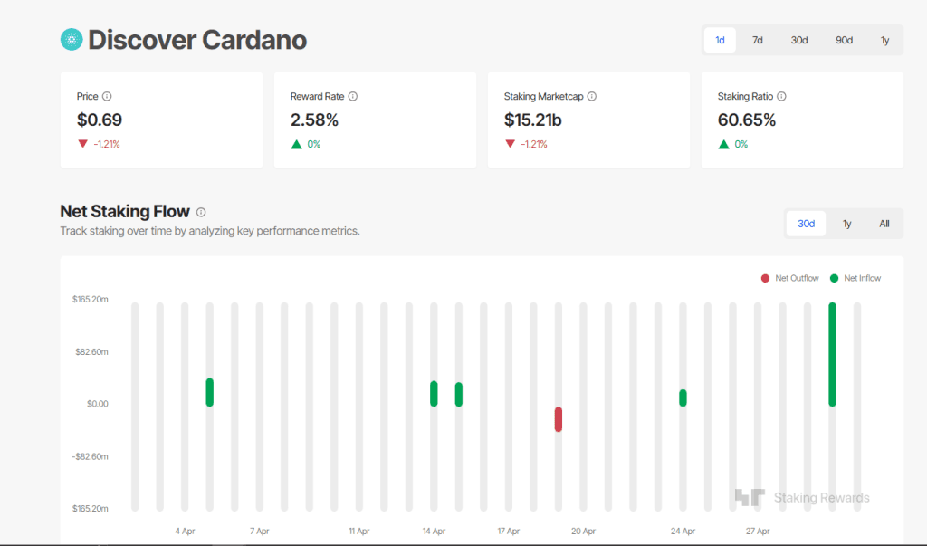Open the Net Staking Flow info icon

click(201, 212)
